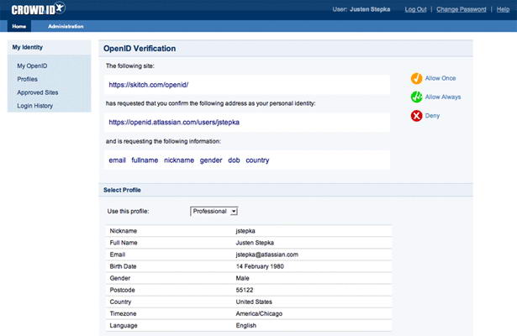The image size is (517, 336).
Task: Click the orange Allow Once icon
Action: (x=416, y=78)
